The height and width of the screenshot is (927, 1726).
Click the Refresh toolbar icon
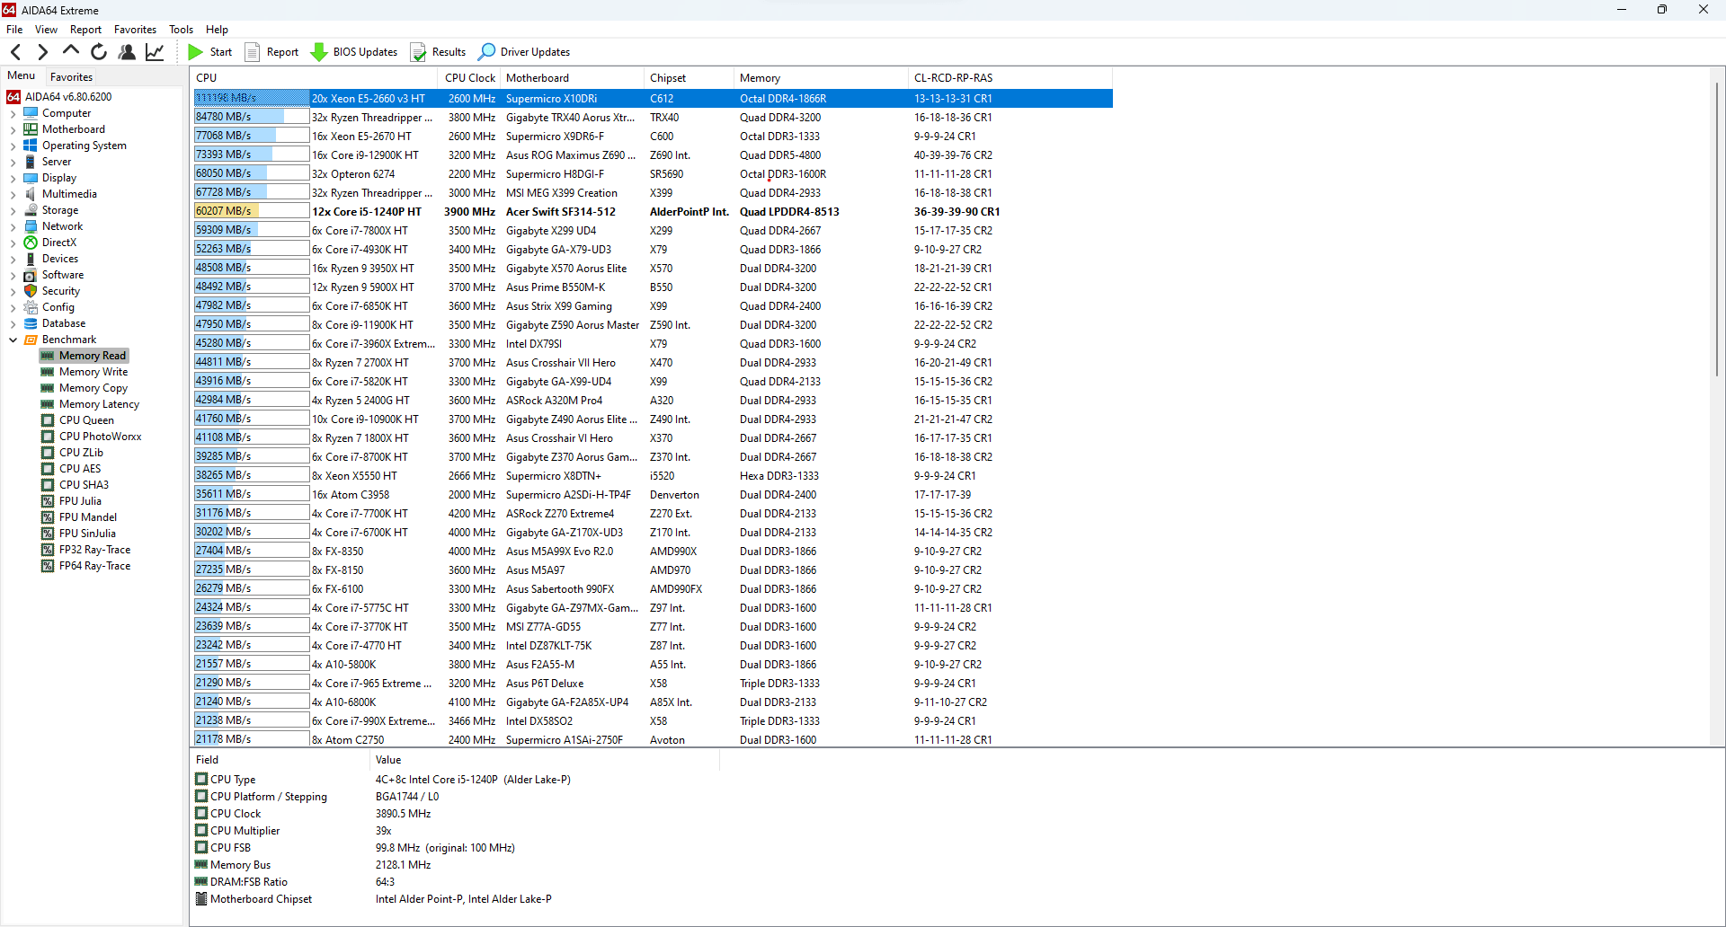(x=99, y=52)
